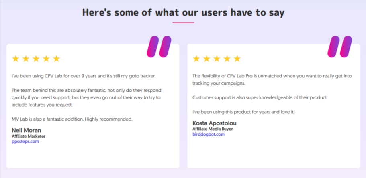Click the Kosta Apostolou name

coord(215,123)
